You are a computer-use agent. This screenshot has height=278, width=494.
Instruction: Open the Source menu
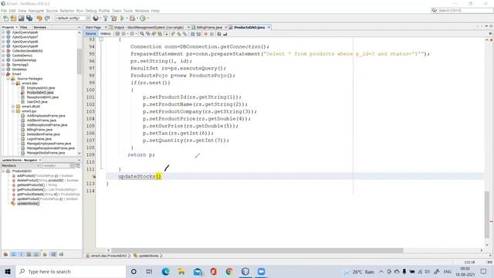(x=52, y=11)
